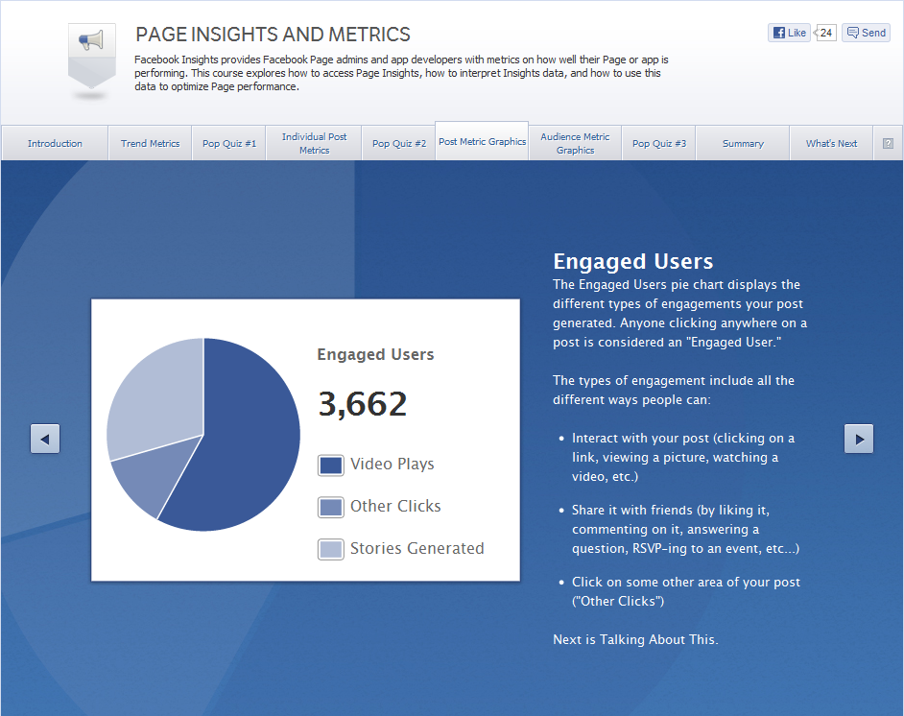Click the Page Insights and Metrics title
The image size is (904, 716).
[273, 35]
